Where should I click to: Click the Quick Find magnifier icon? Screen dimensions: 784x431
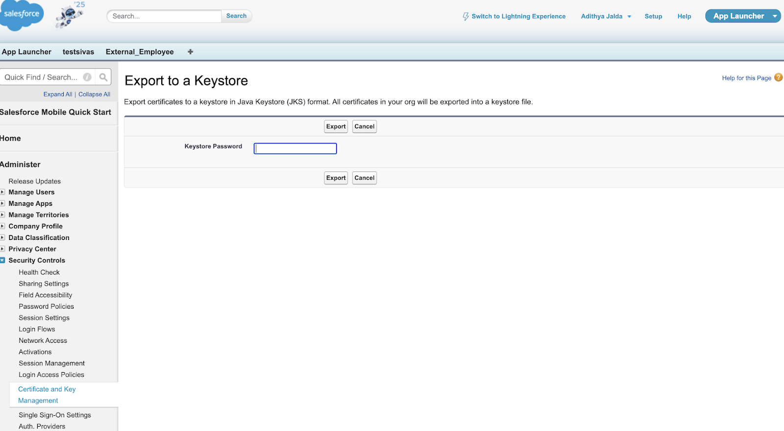[x=103, y=77]
